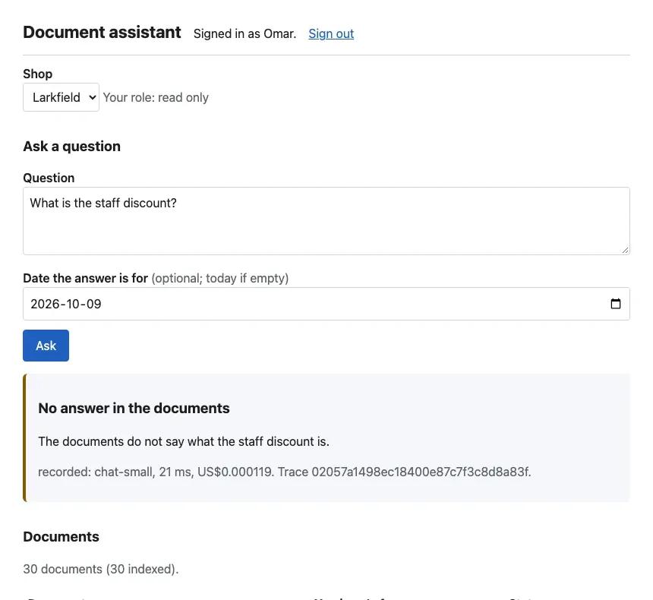Click the 'Shop' label
The image size is (653, 600).
(37, 74)
